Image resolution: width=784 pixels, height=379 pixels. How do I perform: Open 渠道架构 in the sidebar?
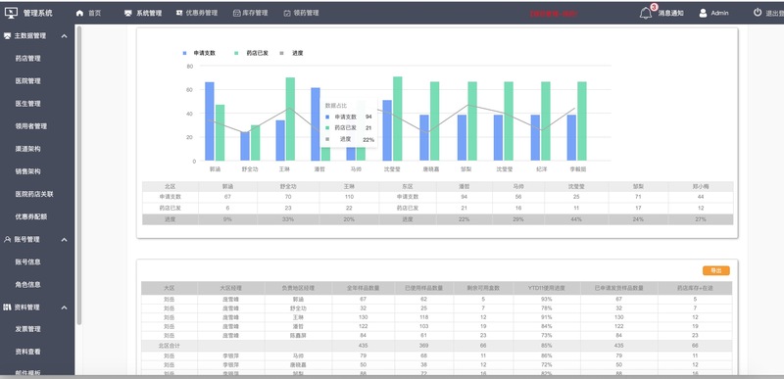point(28,149)
